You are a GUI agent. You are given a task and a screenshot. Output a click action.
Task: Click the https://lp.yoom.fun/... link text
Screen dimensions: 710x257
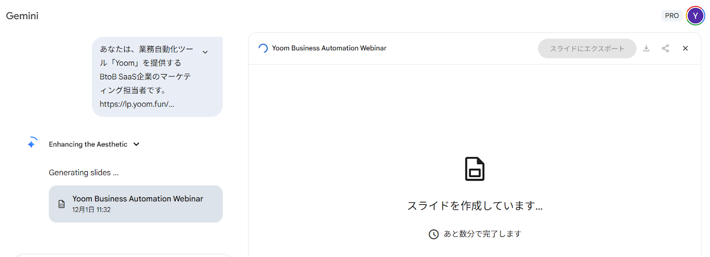point(137,104)
